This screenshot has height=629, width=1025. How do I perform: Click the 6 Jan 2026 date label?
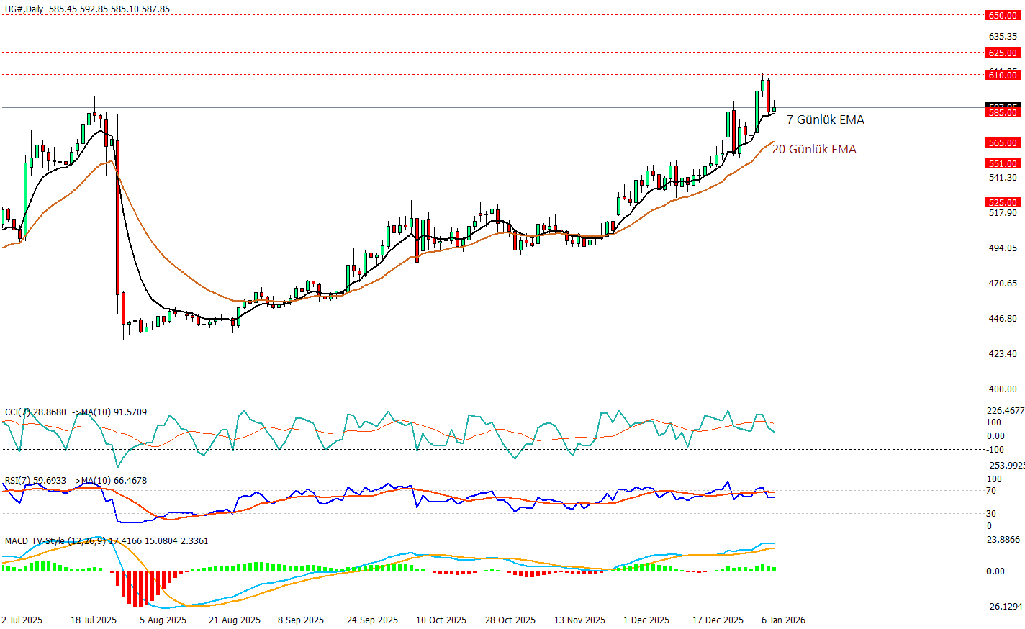tap(783, 620)
